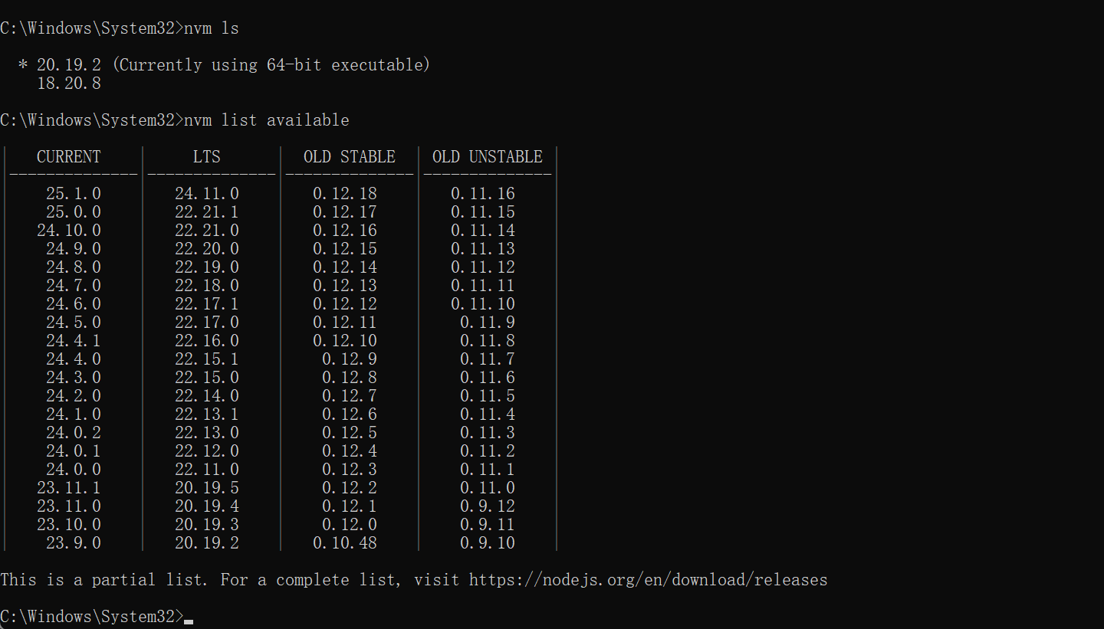Select version 24.6.0 cell
This screenshot has height=629, width=1104.
[74, 304]
